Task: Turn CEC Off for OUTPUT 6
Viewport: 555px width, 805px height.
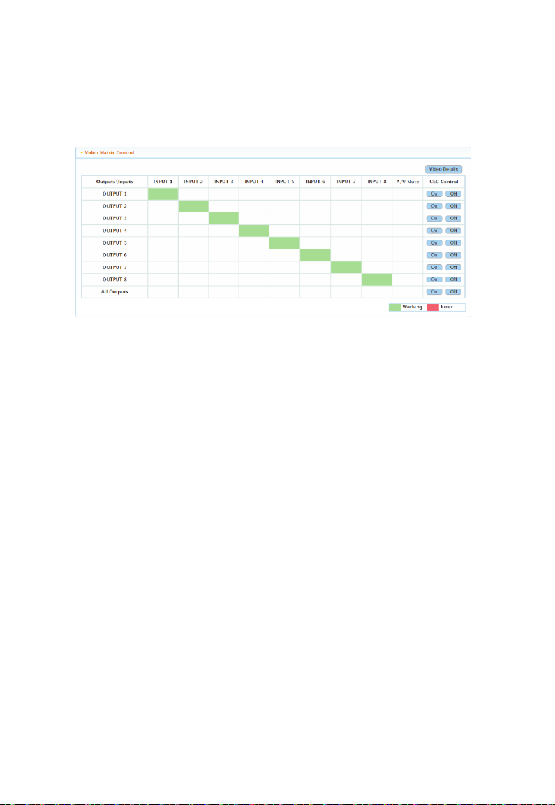Action: point(454,255)
